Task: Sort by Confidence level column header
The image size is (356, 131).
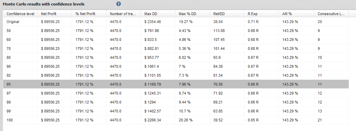Action: pyautogui.click(x=20, y=14)
